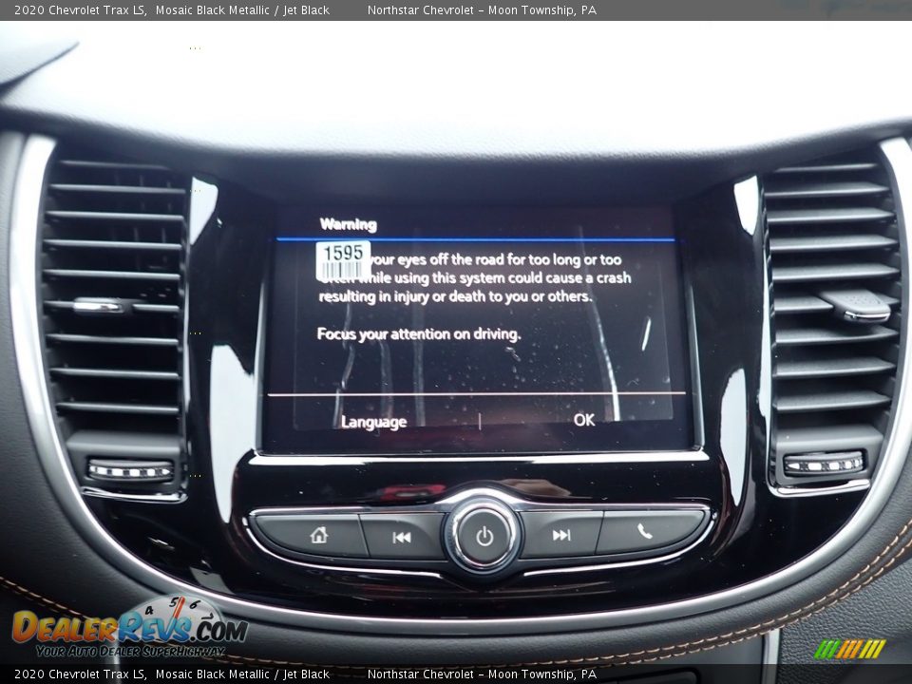Viewport: 912px width, 684px height.
Task: Tap Language on the warning screen
Action: [373, 422]
